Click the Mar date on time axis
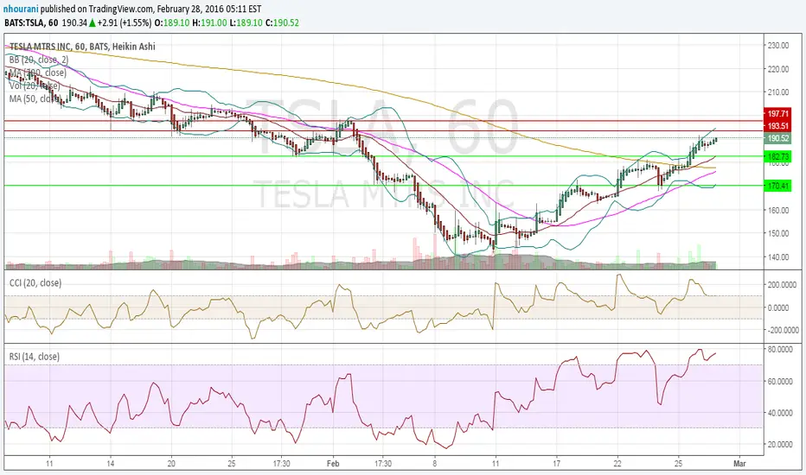This screenshot has height=475, width=806. point(739,463)
